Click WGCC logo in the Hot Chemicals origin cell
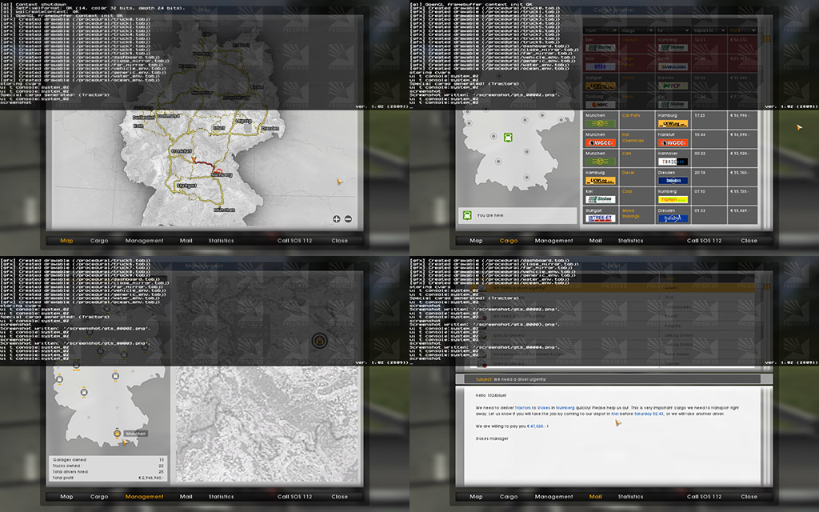This screenshot has width=819, height=512. [x=600, y=143]
